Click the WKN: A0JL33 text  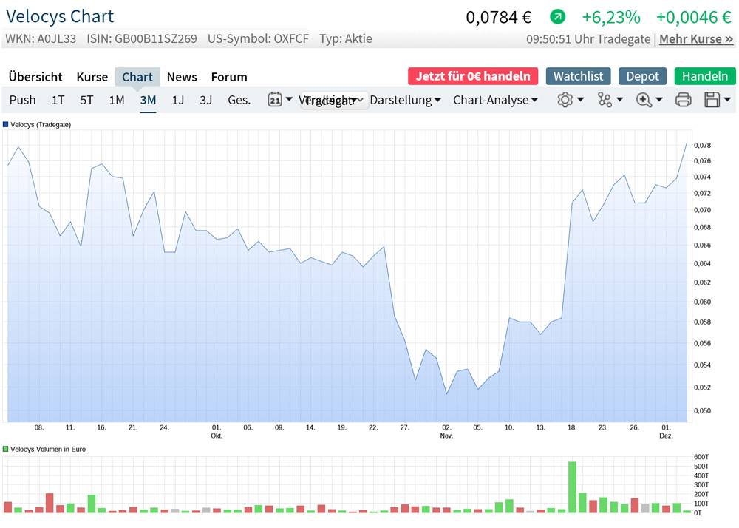coord(41,38)
